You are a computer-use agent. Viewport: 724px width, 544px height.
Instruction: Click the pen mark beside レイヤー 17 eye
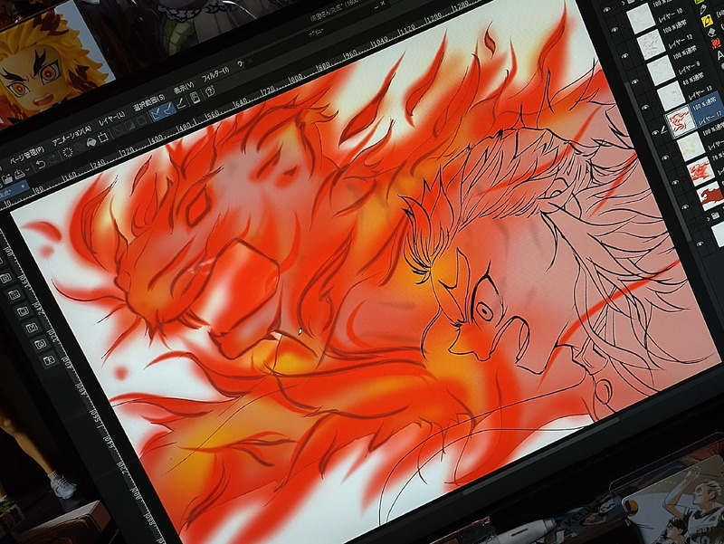(x=664, y=130)
